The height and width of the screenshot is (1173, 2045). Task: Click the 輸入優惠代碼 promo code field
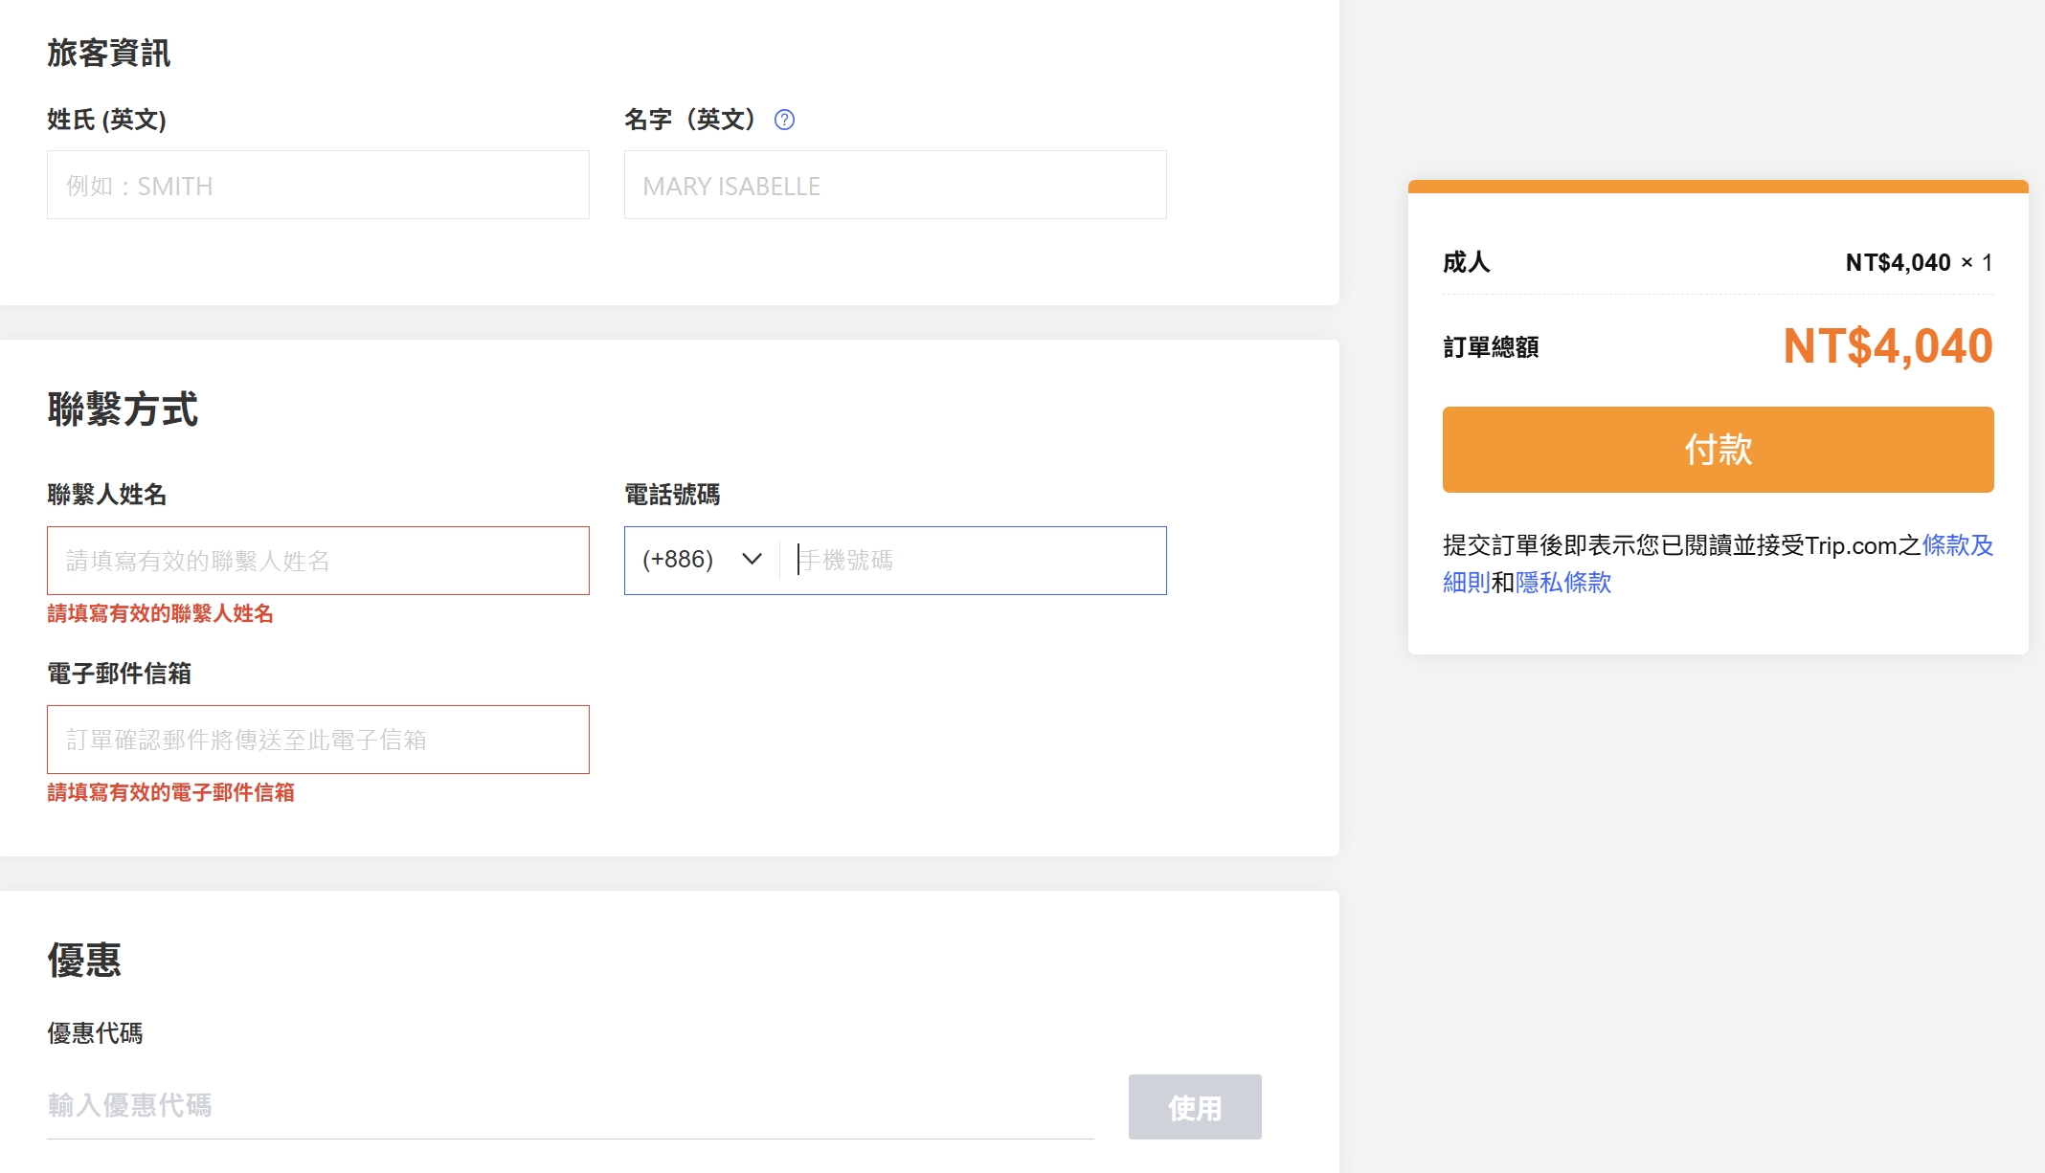coord(570,1106)
